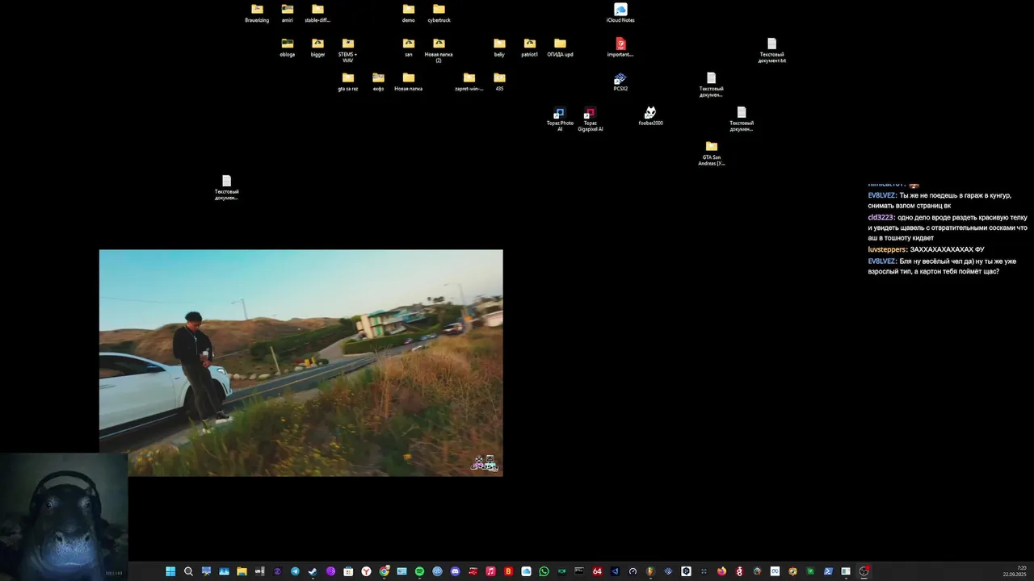Open the amiri desktop folder
The height and width of the screenshot is (581, 1034).
click(x=287, y=13)
